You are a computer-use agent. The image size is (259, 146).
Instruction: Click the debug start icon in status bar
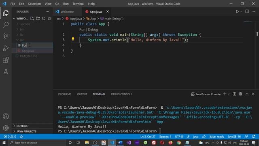point(21,137)
